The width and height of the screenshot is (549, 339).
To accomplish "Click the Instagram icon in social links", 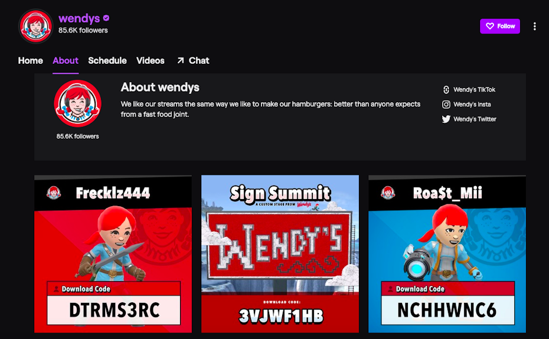I will (x=446, y=105).
